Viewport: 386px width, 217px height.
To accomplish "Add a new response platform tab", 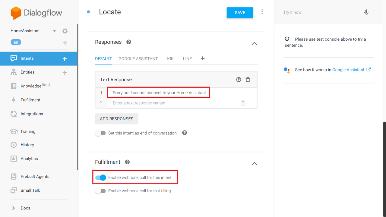I will tap(203, 58).
